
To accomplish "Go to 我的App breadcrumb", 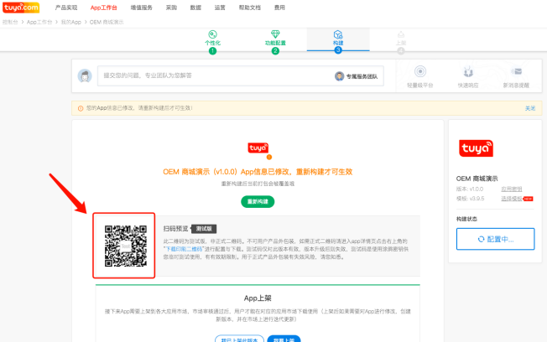I will click(71, 22).
